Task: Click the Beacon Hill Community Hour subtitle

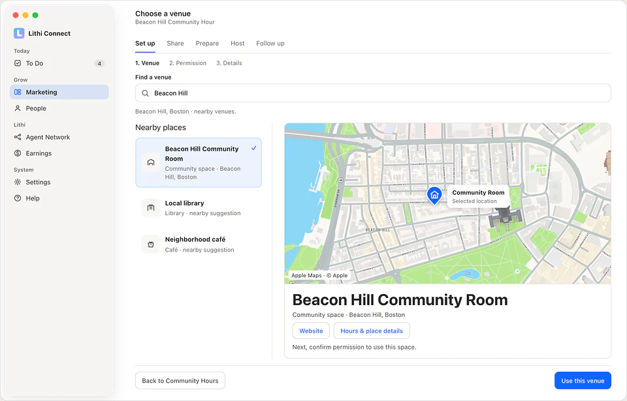Action: (175, 22)
